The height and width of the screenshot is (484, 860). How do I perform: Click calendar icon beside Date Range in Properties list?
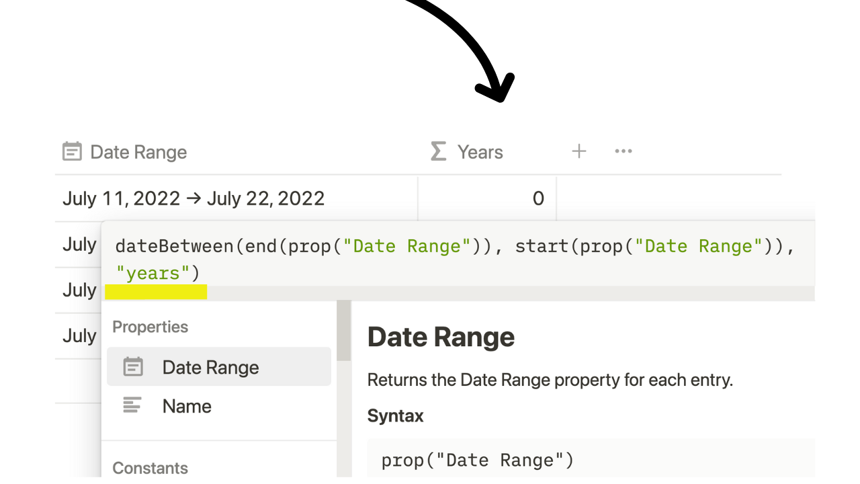[133, 367]
